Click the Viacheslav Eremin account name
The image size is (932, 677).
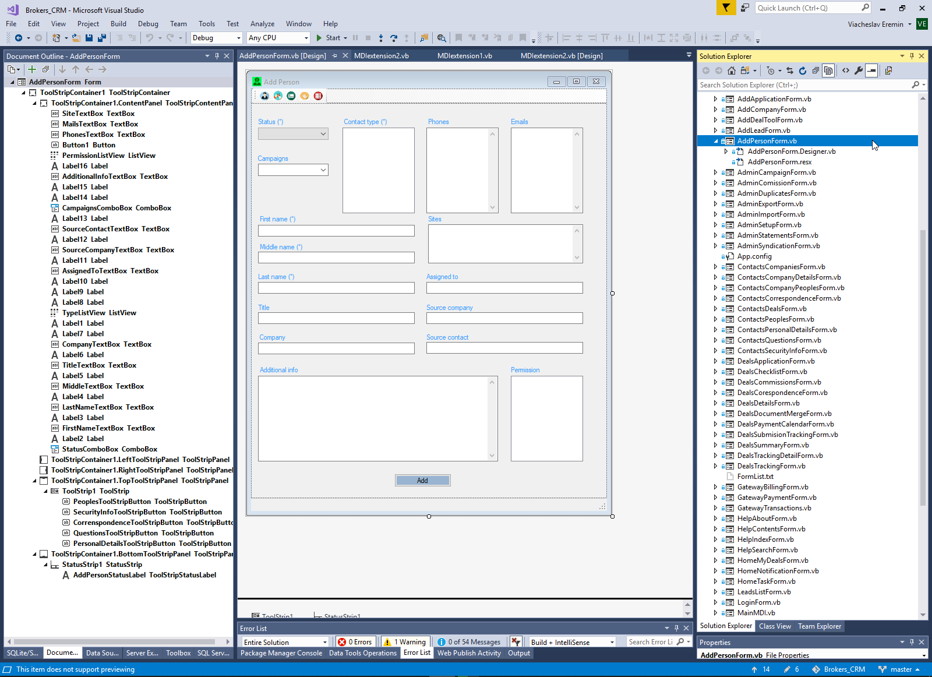point(875,24)
